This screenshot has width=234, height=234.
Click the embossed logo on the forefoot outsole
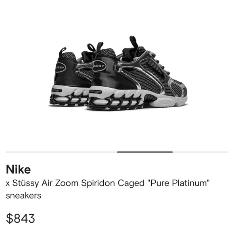[x=167, y=102]
